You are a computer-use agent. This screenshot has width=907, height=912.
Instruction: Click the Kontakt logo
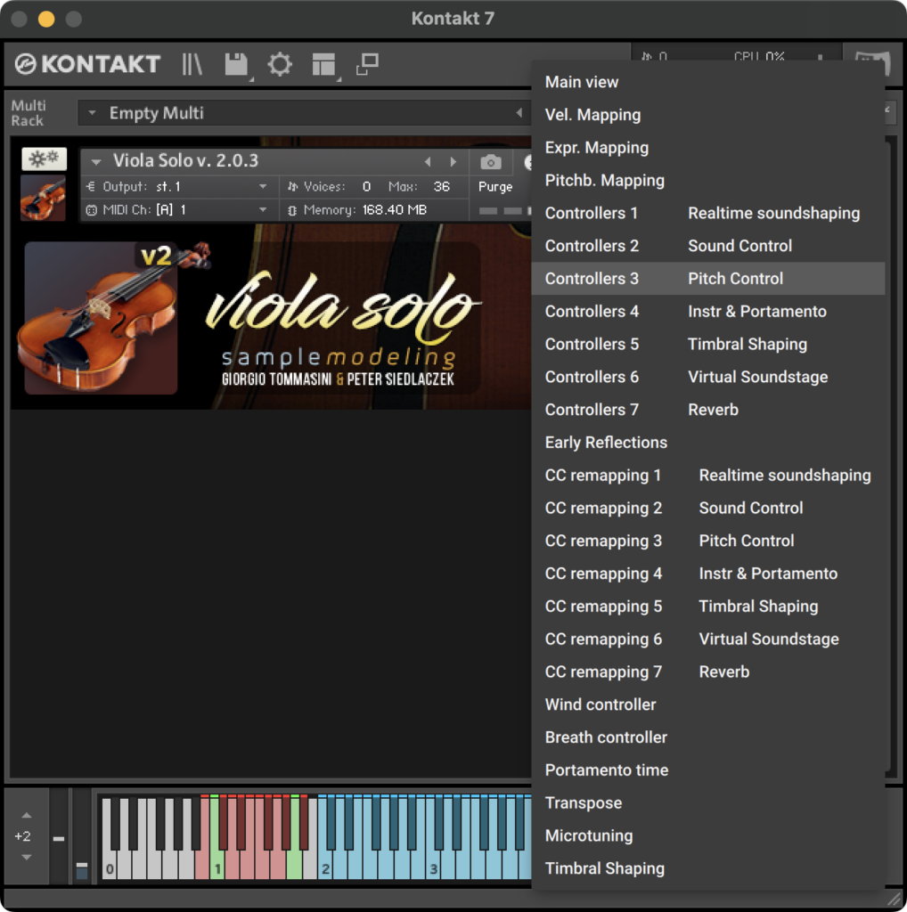(x=87, y=64)
